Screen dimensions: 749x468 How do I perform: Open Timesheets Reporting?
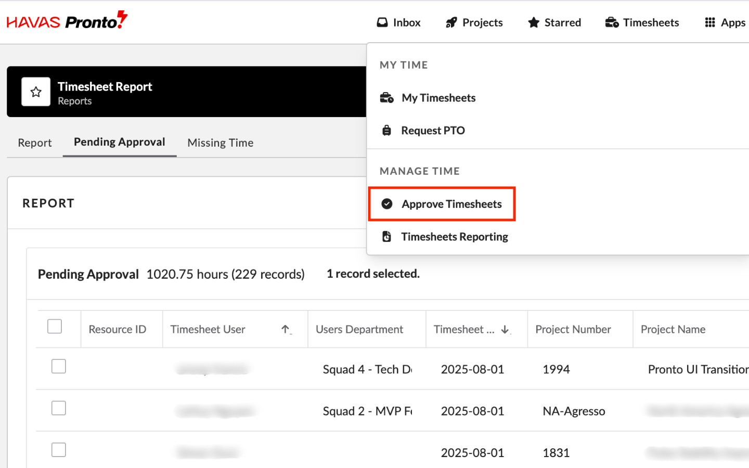(x=455, y=237)
